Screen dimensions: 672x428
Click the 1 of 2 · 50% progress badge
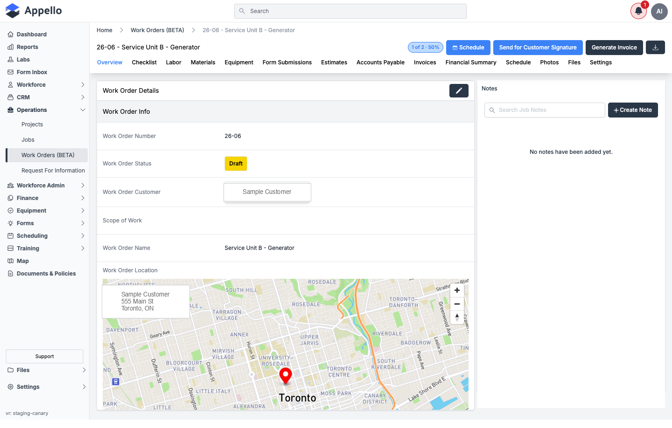click(x=426, y=48)
